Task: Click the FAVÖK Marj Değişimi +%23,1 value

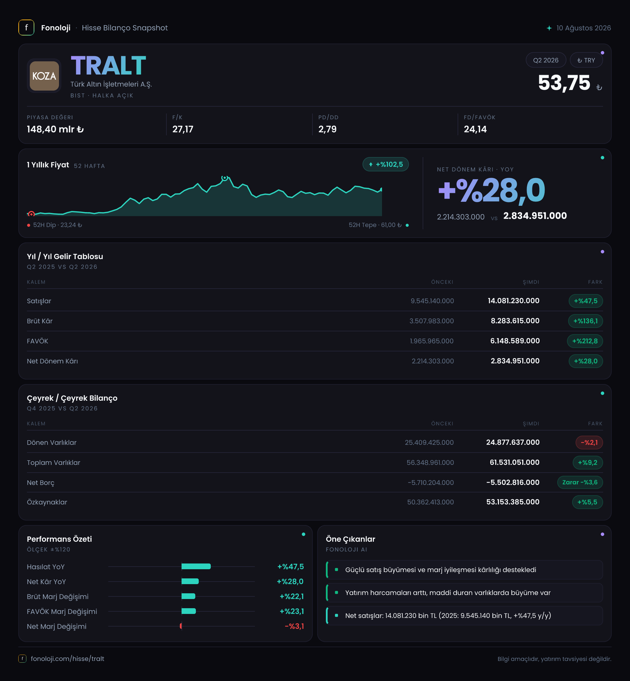Action: pyautogui.click(x=292, y=611)
